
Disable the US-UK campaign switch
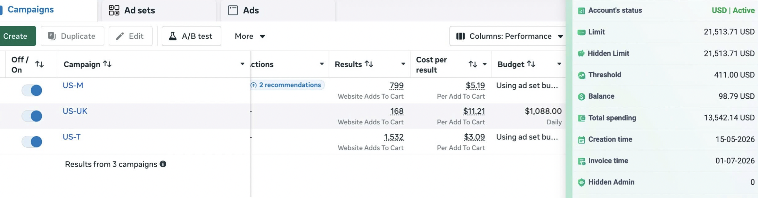pyautogui.click(x=32, y=116)
